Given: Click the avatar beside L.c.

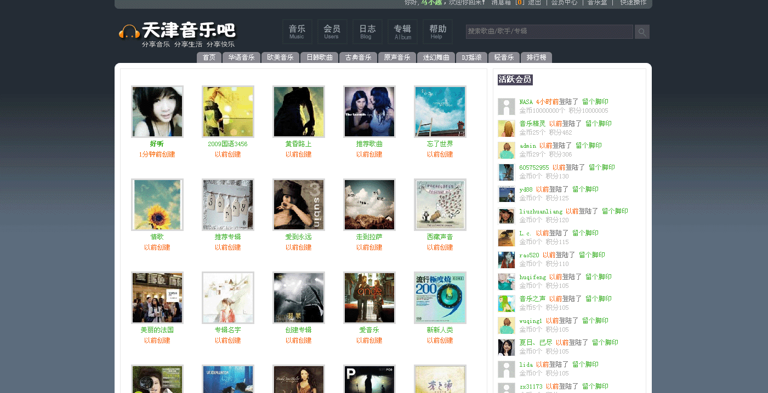Looking at the screenshot, I should tap(507, 238).
